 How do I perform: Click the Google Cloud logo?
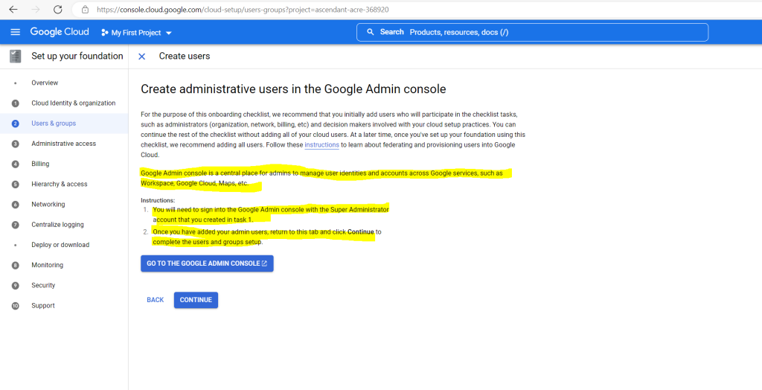coord(60,32)
